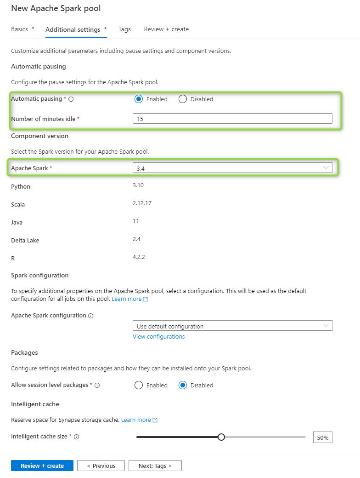This screenshot has height=478, width=360.
Task: Go to the Review + create tab
Action: 167,29
